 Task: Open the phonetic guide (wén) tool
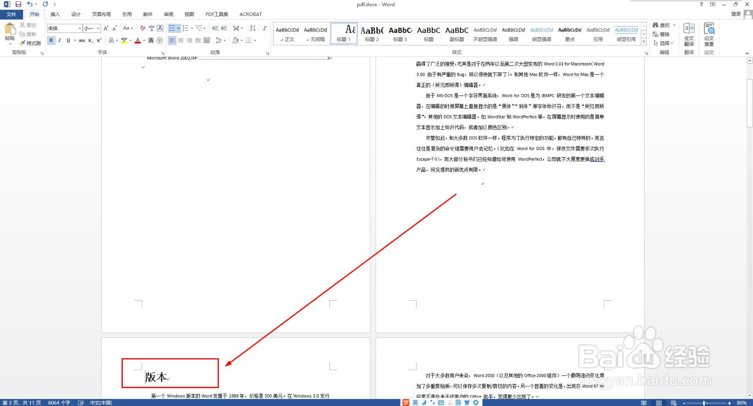click(152, 28)
